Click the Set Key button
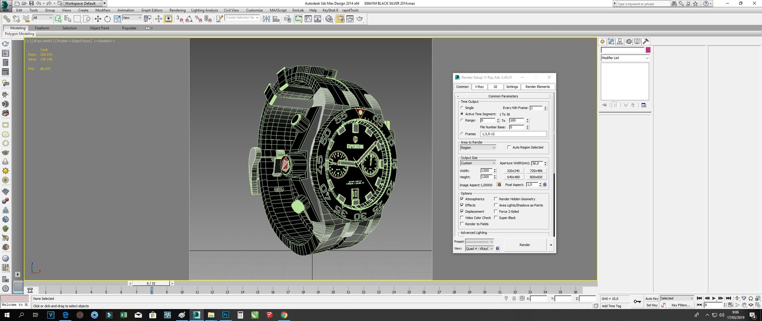Screen dimensions: 762x321 (x=652, y=305)
